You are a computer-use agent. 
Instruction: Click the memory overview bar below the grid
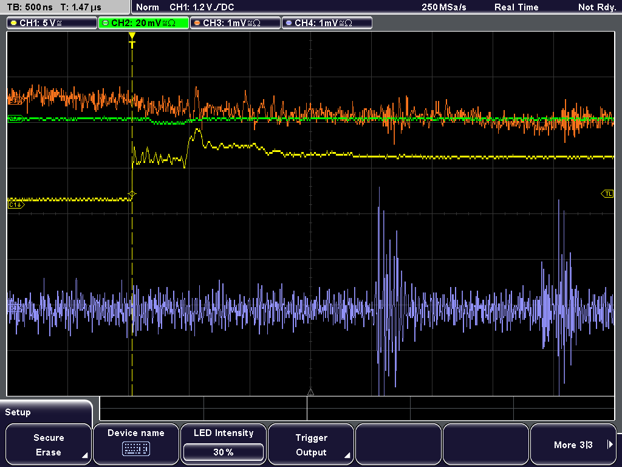pyautogui.click(x=357, y=409)
